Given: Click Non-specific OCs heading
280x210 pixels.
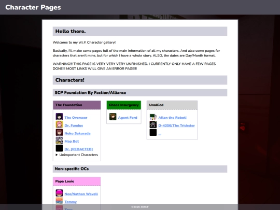Looking at the screenshot, I should [x=140, y=169].
